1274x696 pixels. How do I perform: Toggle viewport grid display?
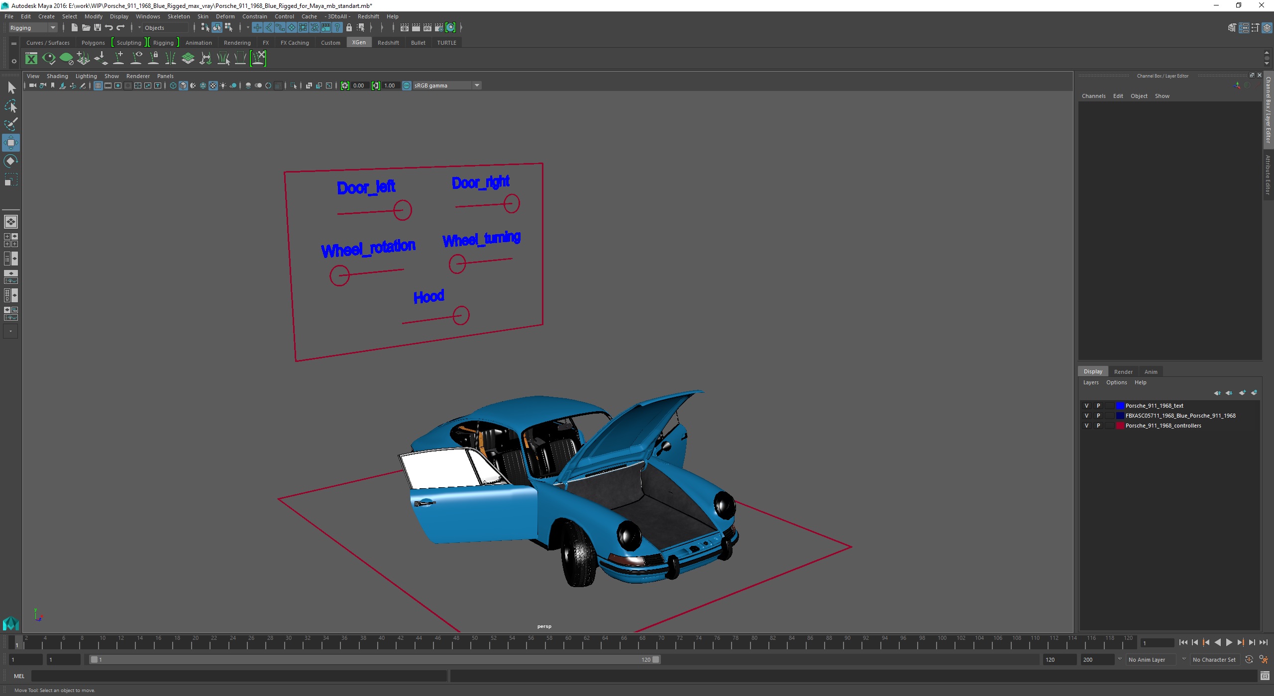[x=98, y=86]
